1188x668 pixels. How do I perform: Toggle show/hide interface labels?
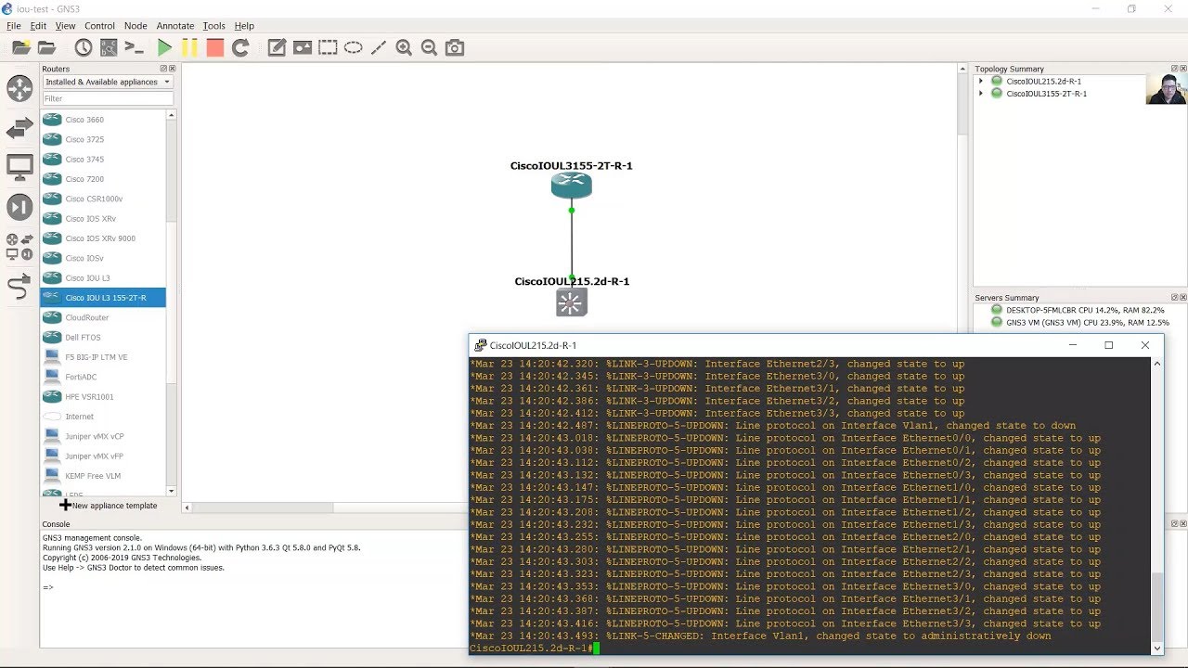(x=109, y=47)
